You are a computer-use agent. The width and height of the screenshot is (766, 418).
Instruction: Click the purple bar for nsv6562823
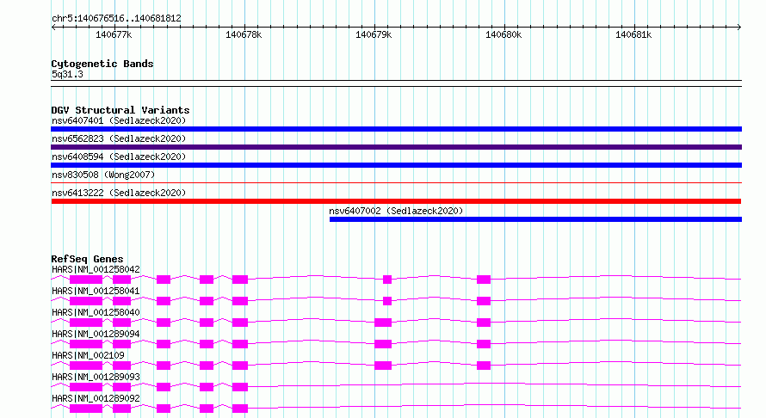point(396,147)
